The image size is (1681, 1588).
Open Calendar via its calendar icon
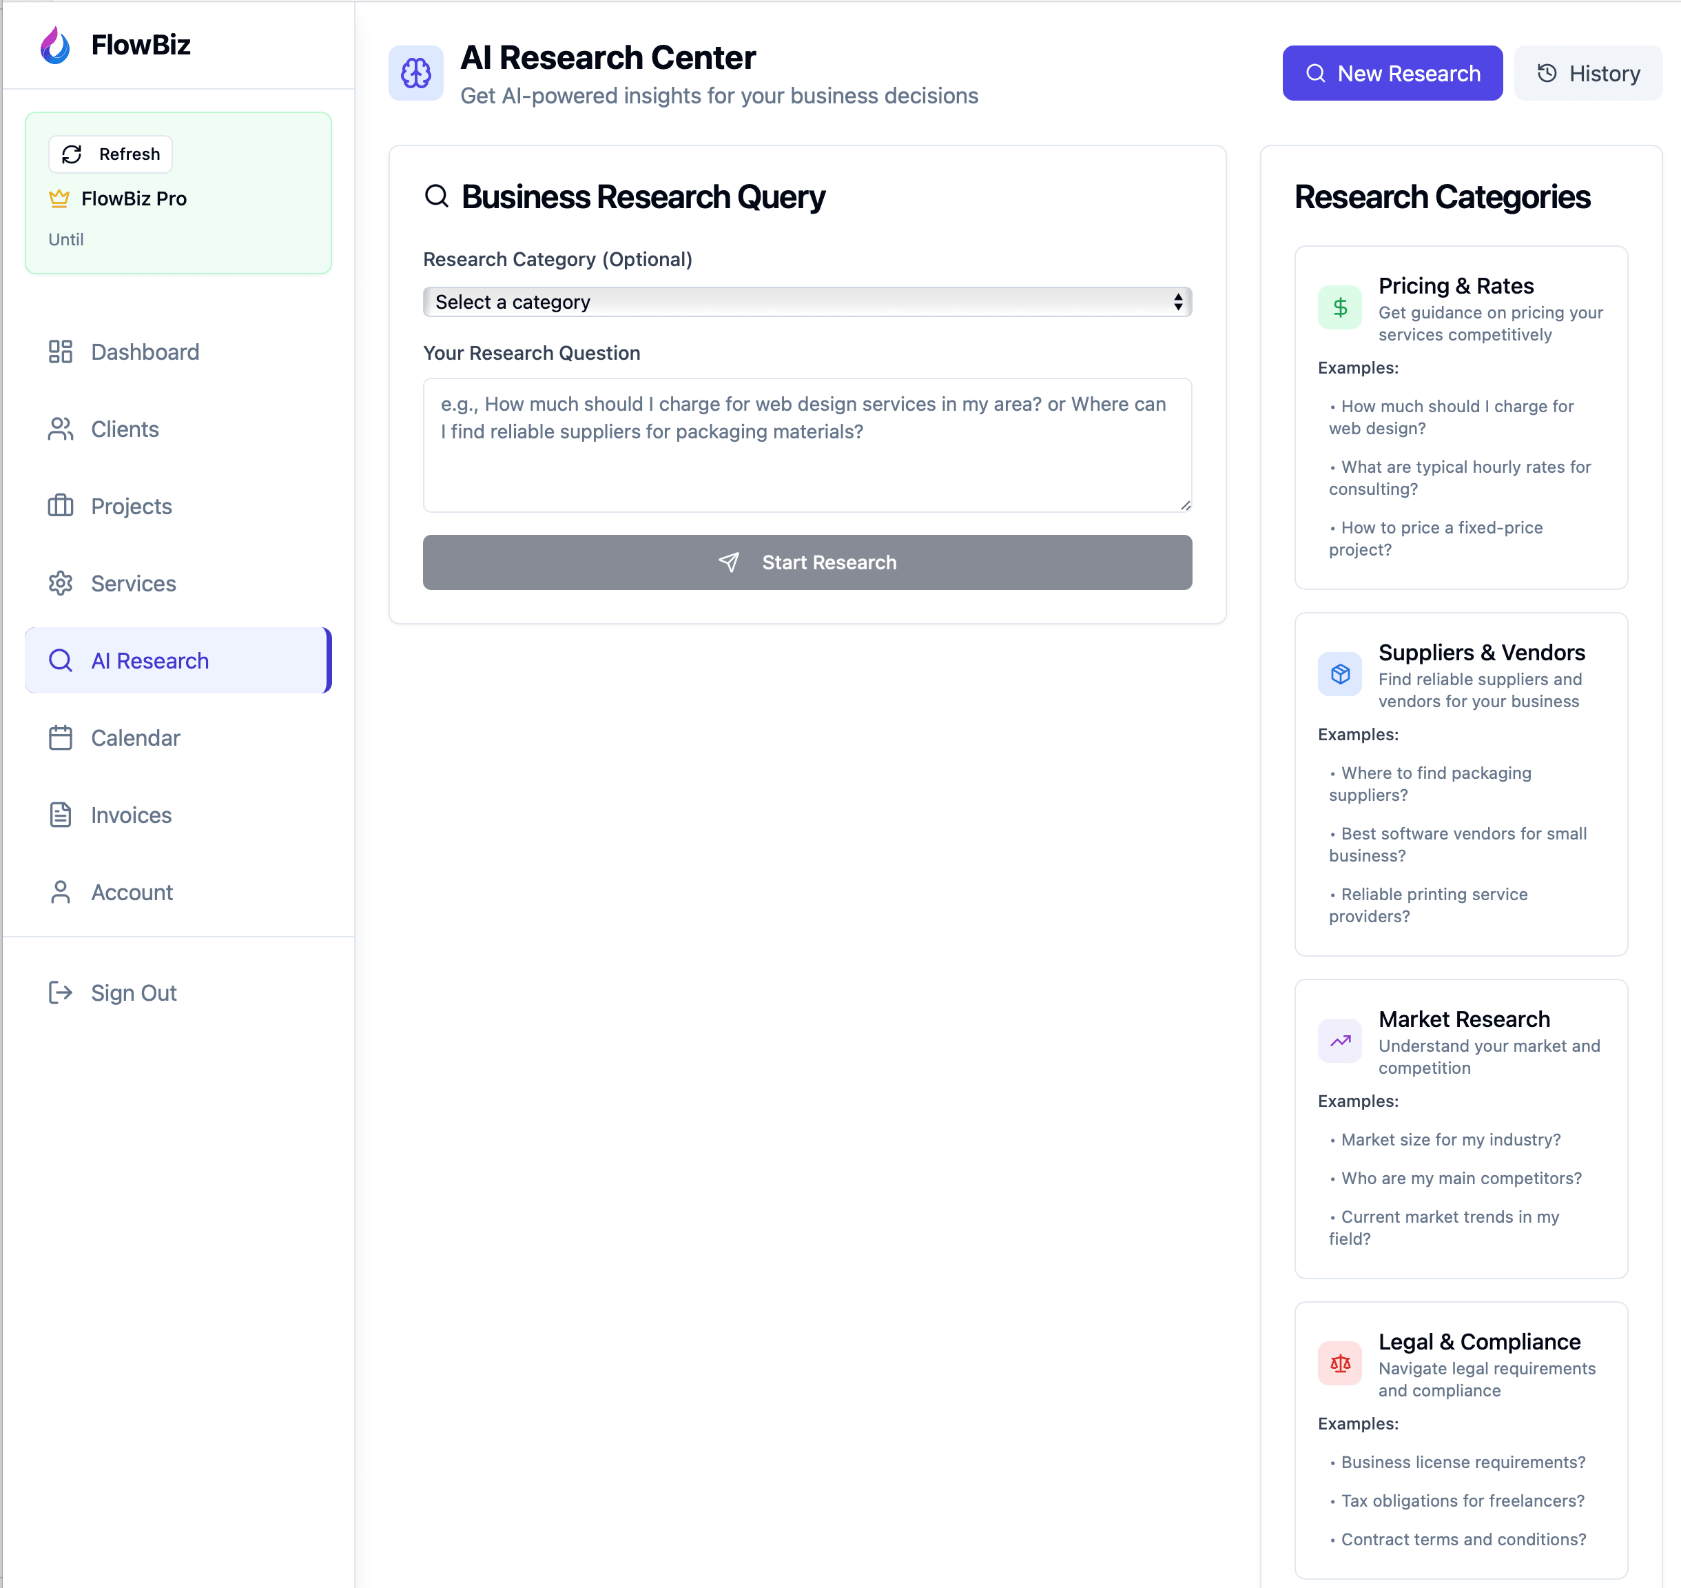click(x=59, y=737)
